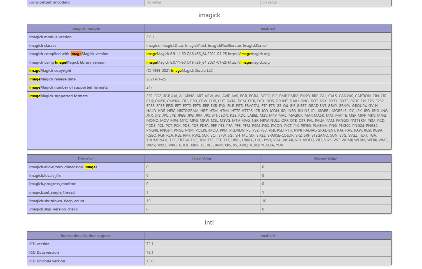Click the 'imagick module' header cell
The image size is (422, 269).
click(85, 28)
